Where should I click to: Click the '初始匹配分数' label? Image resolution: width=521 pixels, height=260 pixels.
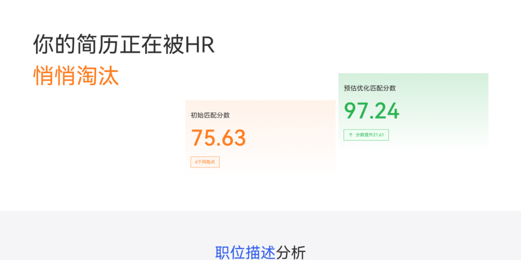tap(210, 115)
